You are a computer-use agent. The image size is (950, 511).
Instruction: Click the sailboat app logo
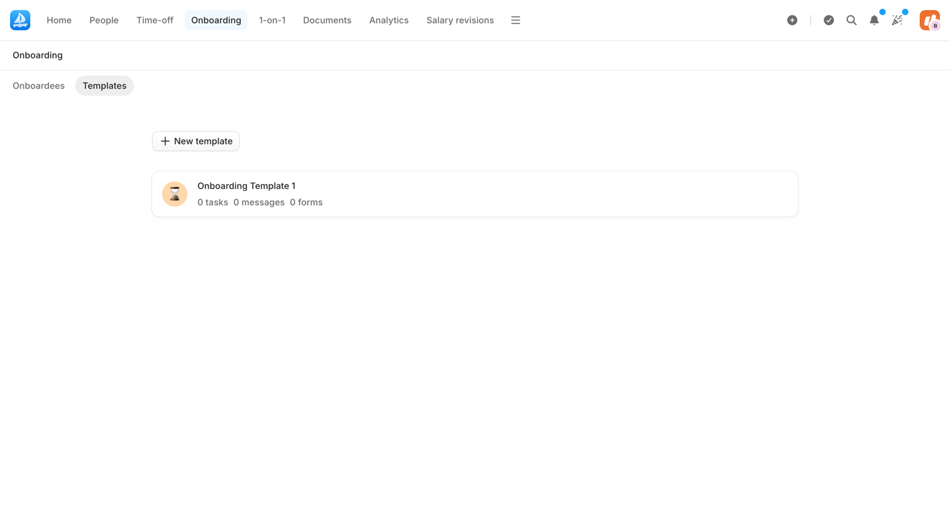pos(20,20)
